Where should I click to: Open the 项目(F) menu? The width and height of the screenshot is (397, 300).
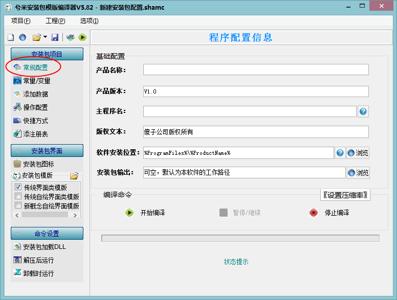[21, 21]
